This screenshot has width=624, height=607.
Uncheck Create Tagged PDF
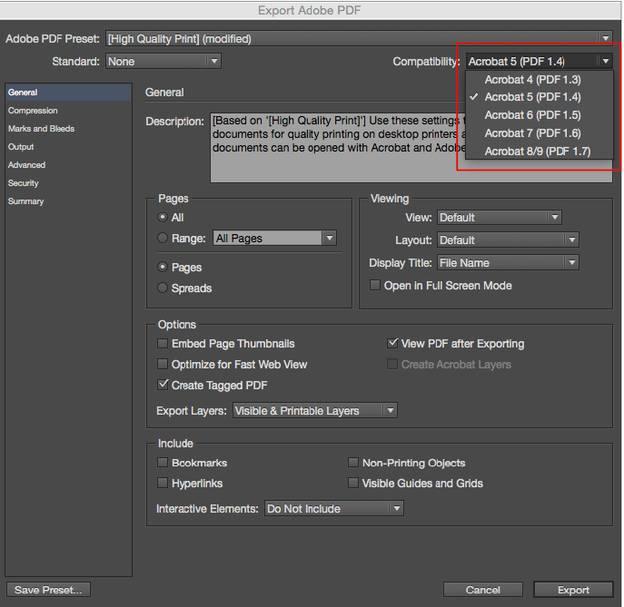tap(163, 385)
